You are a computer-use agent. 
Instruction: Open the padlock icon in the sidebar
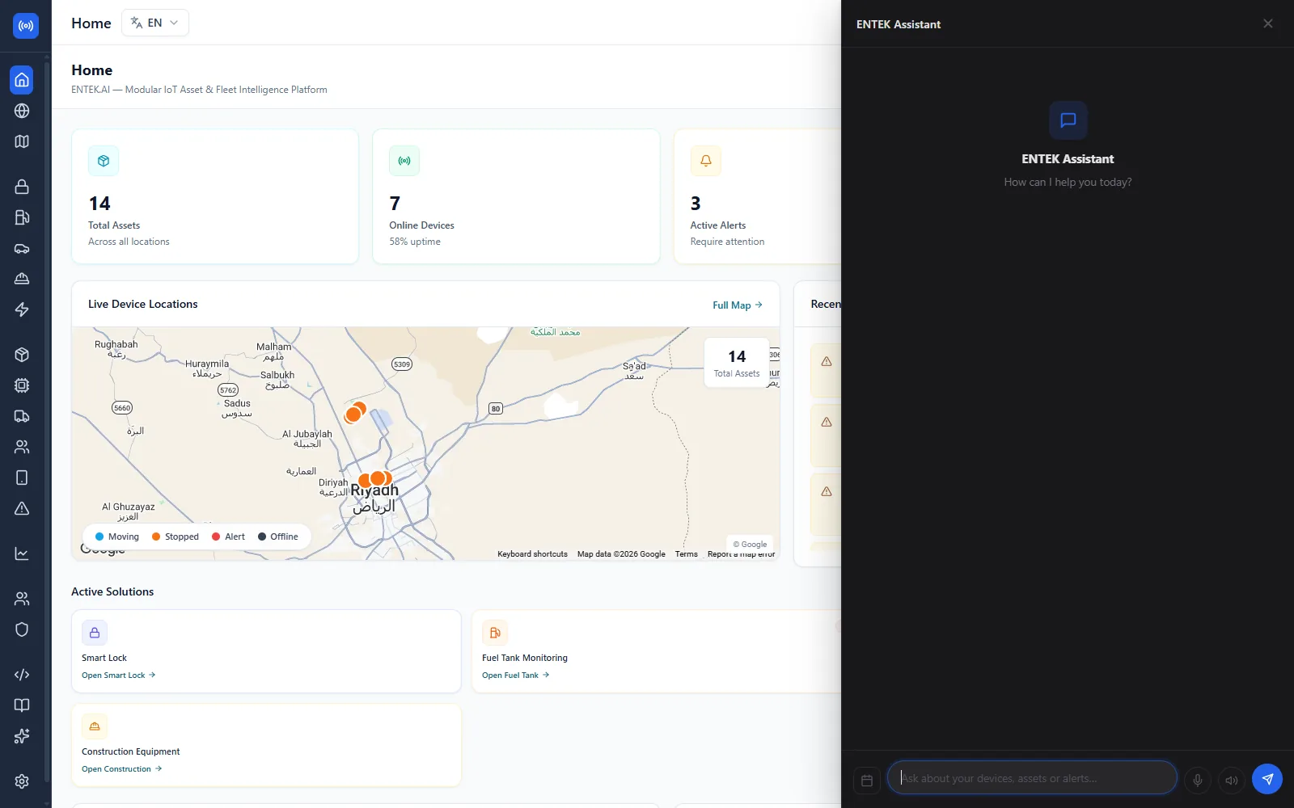(x=22, y=187)
